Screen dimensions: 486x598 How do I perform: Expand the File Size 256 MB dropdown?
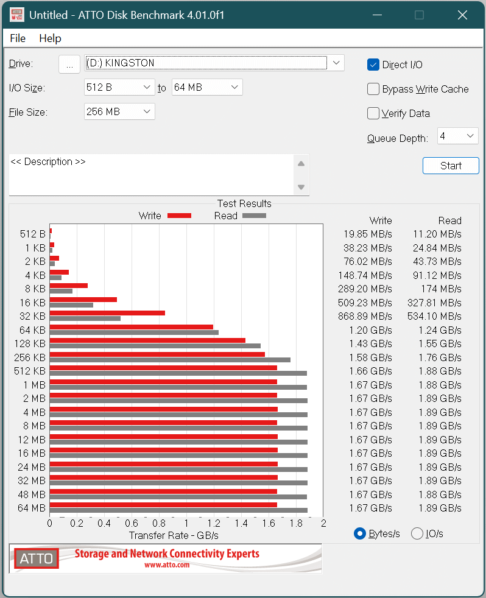pos(119,111)
